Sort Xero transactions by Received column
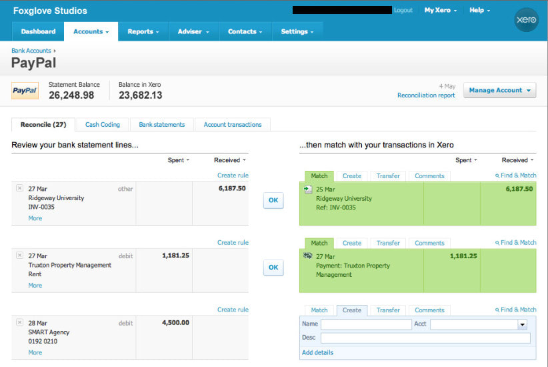The height and width of the screenshot is (367, 548). coord(517,160)
